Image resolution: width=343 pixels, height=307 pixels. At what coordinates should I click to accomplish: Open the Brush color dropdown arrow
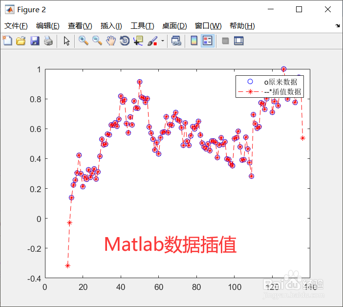coord(163,41)
